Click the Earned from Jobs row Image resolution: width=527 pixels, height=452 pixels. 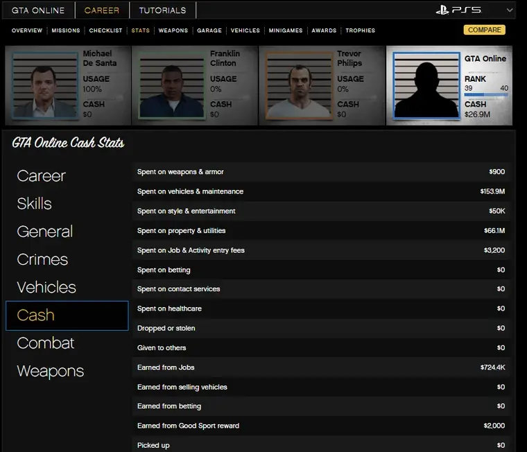pos(322,367)
